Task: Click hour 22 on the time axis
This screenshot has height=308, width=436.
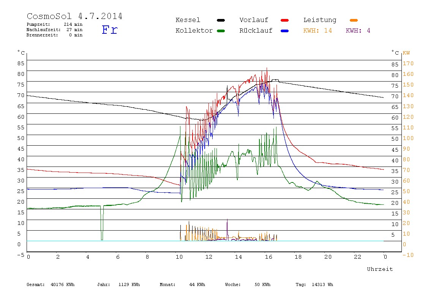Action: click(x=358, y=257)
